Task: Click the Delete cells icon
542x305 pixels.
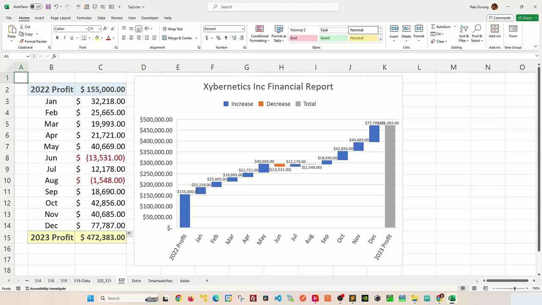Action: (x=406, y=29)
